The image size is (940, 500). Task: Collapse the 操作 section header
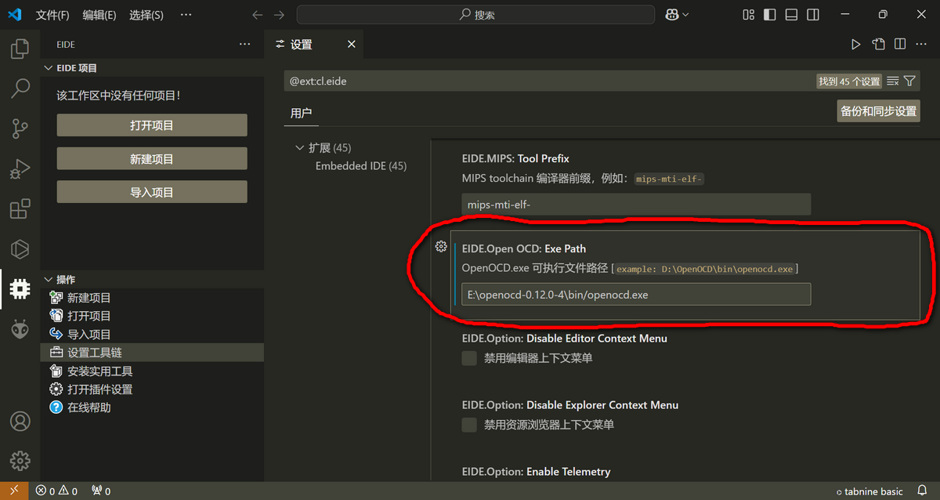(x=152, y=280)
